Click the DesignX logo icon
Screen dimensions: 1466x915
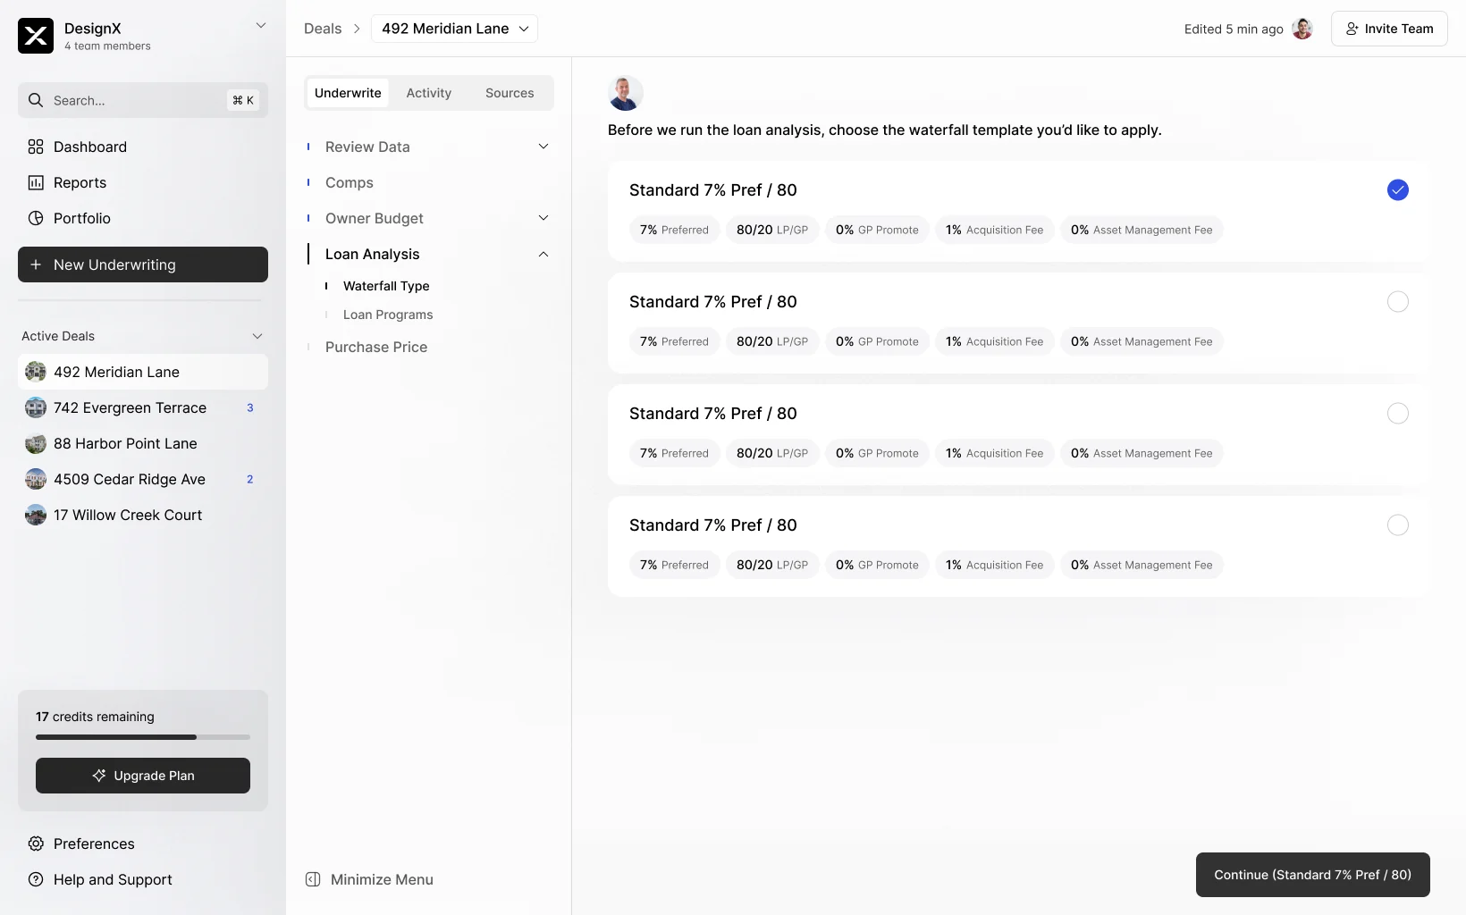tap(36, 36)
